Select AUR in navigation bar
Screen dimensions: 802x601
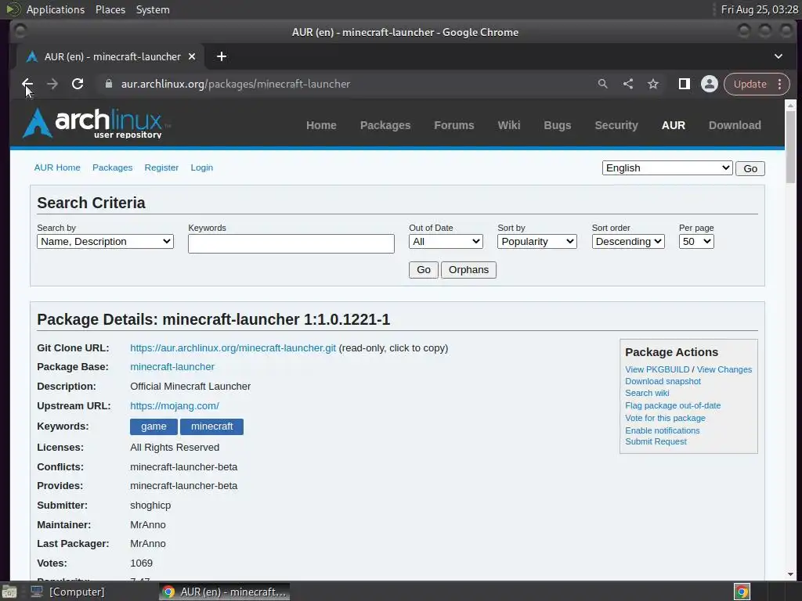click(x=673, y=125)
